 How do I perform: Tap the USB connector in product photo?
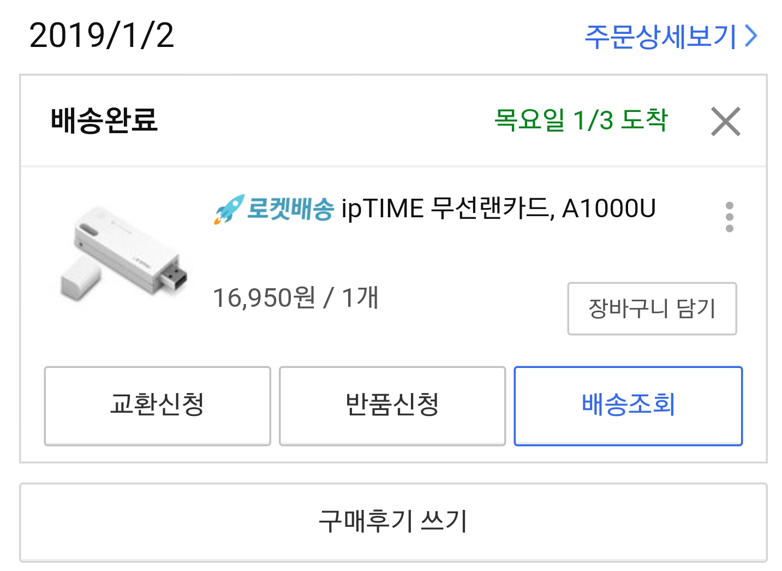pyautogui.click(x=174, y=277)
